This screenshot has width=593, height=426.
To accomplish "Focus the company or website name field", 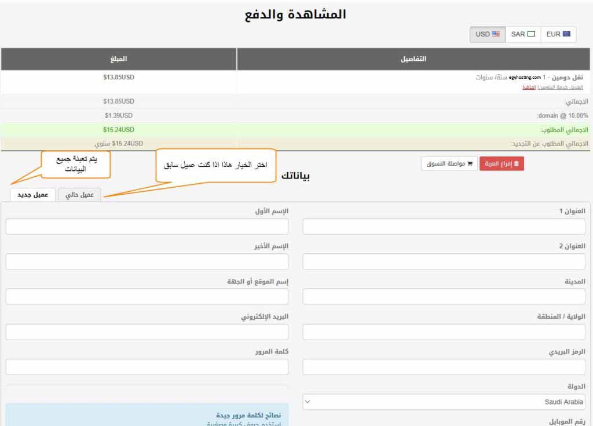I will click(147, 297).
